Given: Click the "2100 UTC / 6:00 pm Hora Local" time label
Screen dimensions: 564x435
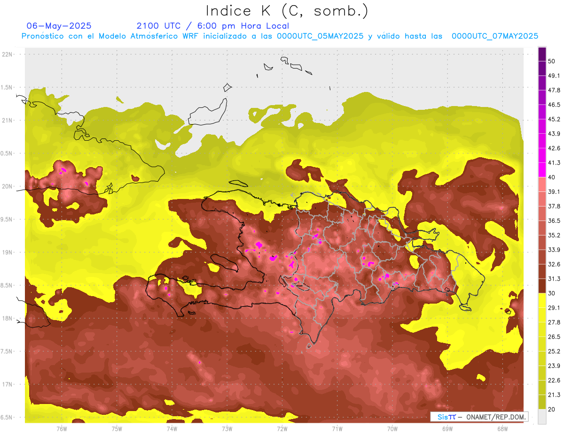Looking at the screenshot, I should click(x=213, y=26).
